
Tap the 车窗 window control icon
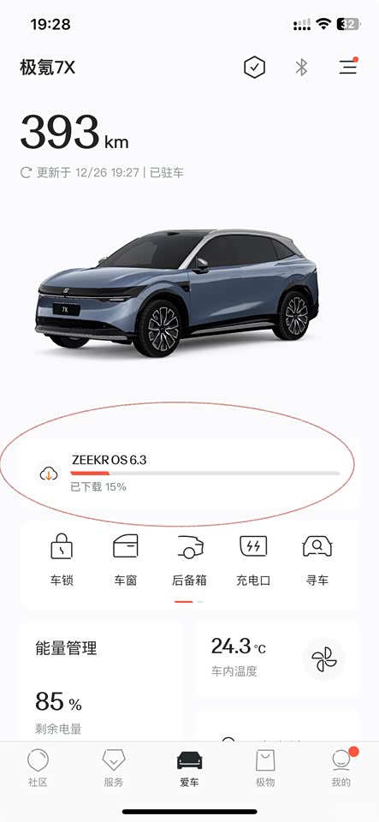pyautogui.click(x=126, y=547)
